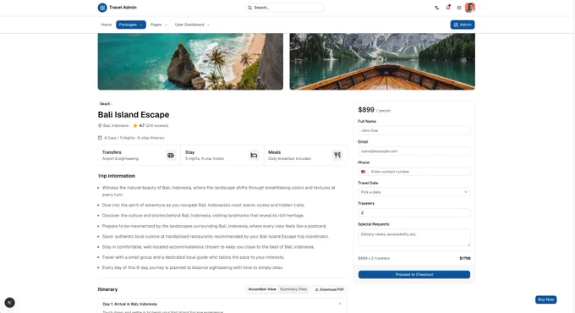Click the Travel Admin logo icon
The height and width of the screenshot is (313, 575).
[x=102, y=8]
